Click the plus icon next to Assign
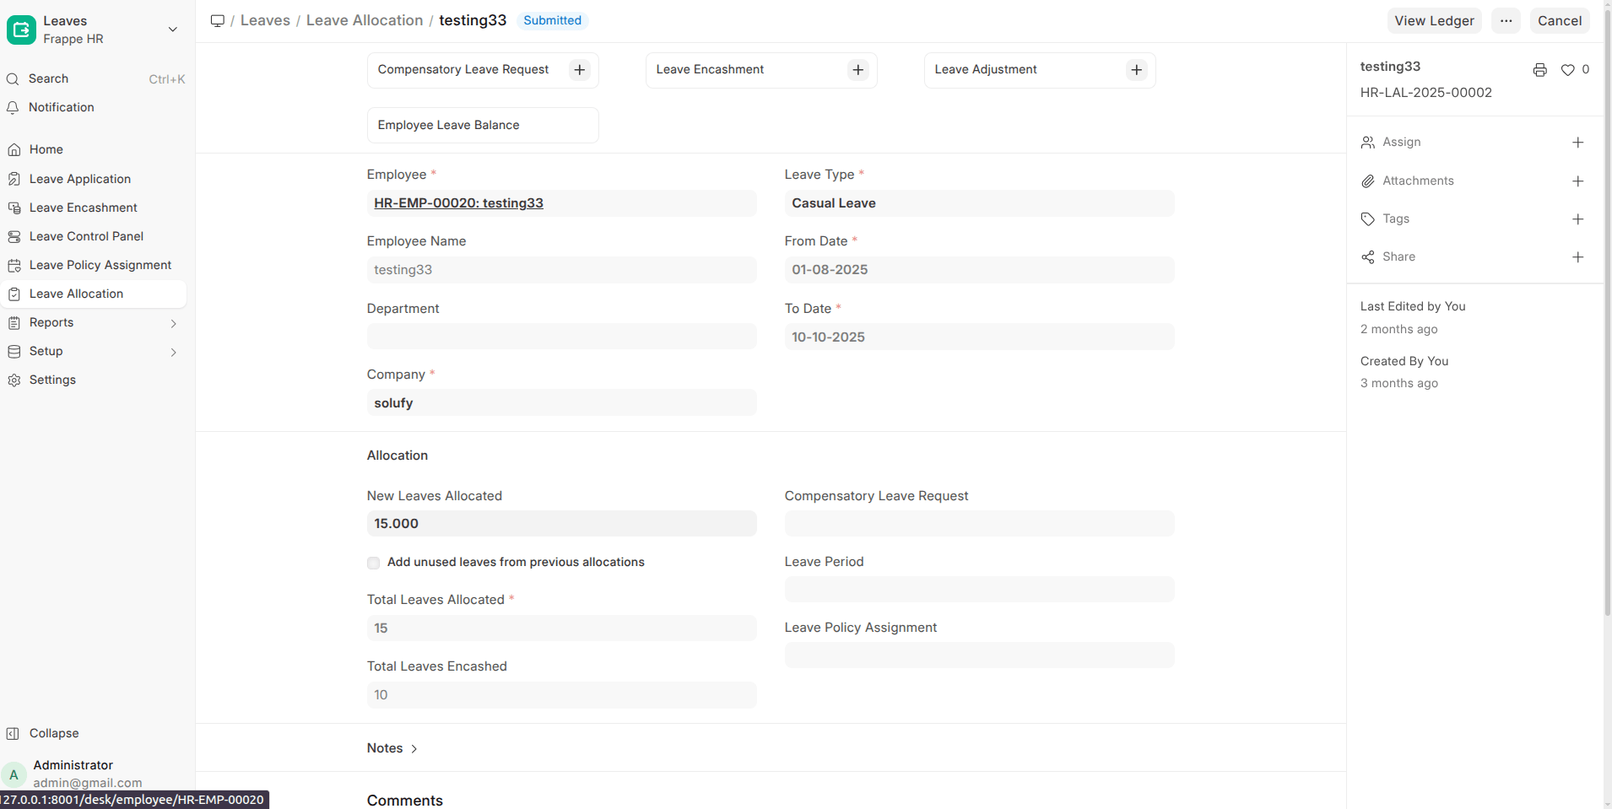 point(1577,143)
